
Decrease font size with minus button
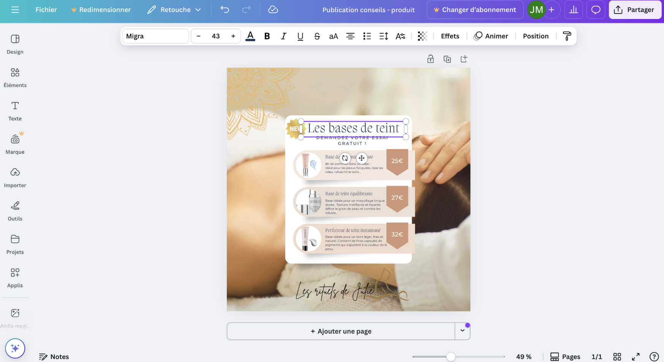198,36
